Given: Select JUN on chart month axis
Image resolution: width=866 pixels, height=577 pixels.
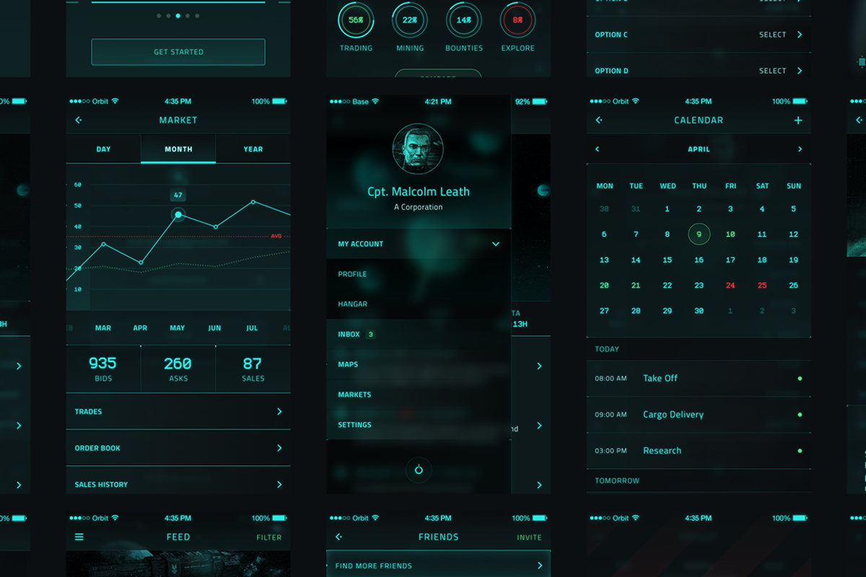Looking at the screenshot, I should 215,328.
